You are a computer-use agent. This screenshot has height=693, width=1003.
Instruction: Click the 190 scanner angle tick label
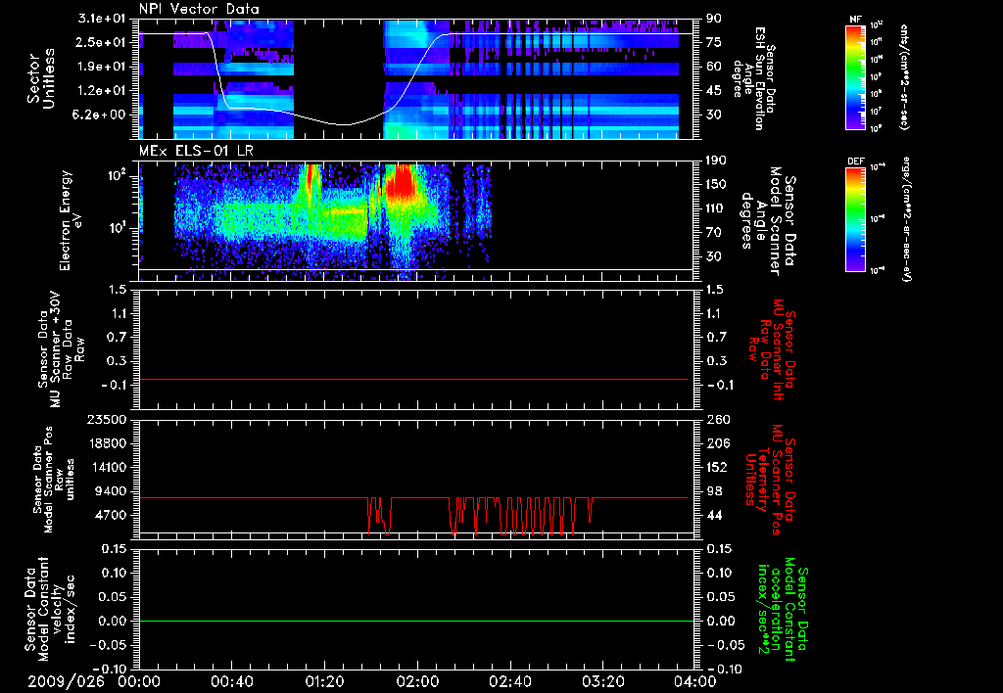(716, 161)
